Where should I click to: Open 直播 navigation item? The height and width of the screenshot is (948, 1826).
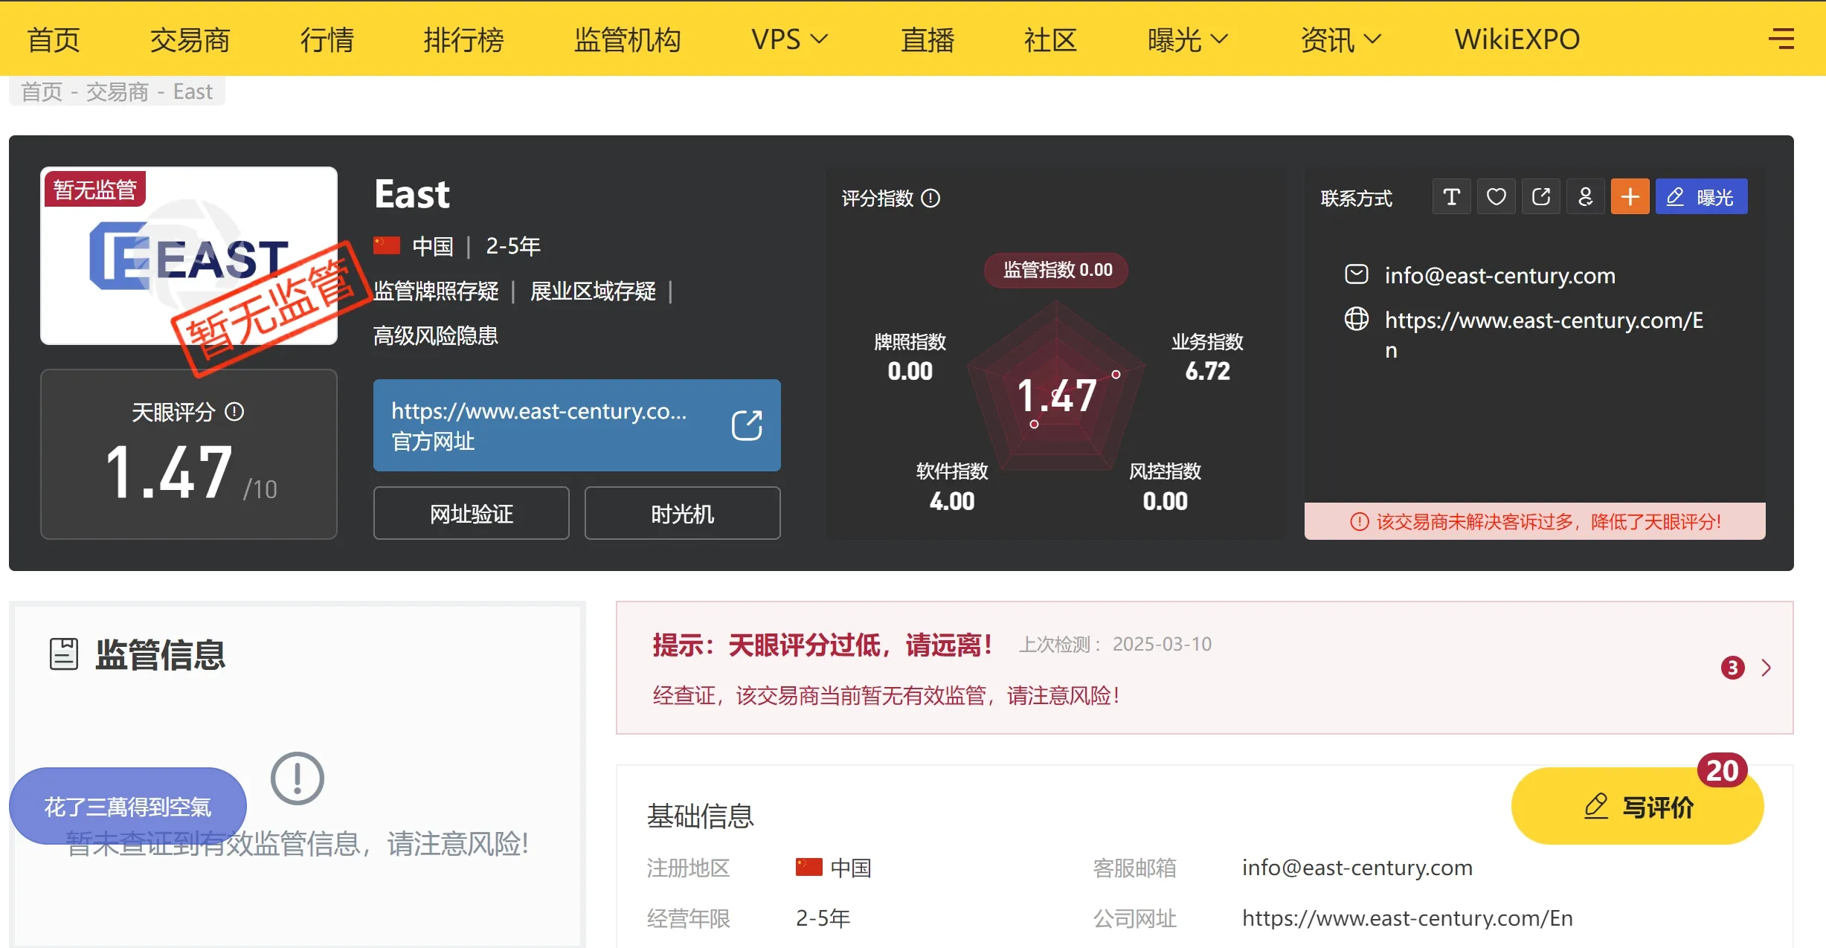click(x=928, y=39)
